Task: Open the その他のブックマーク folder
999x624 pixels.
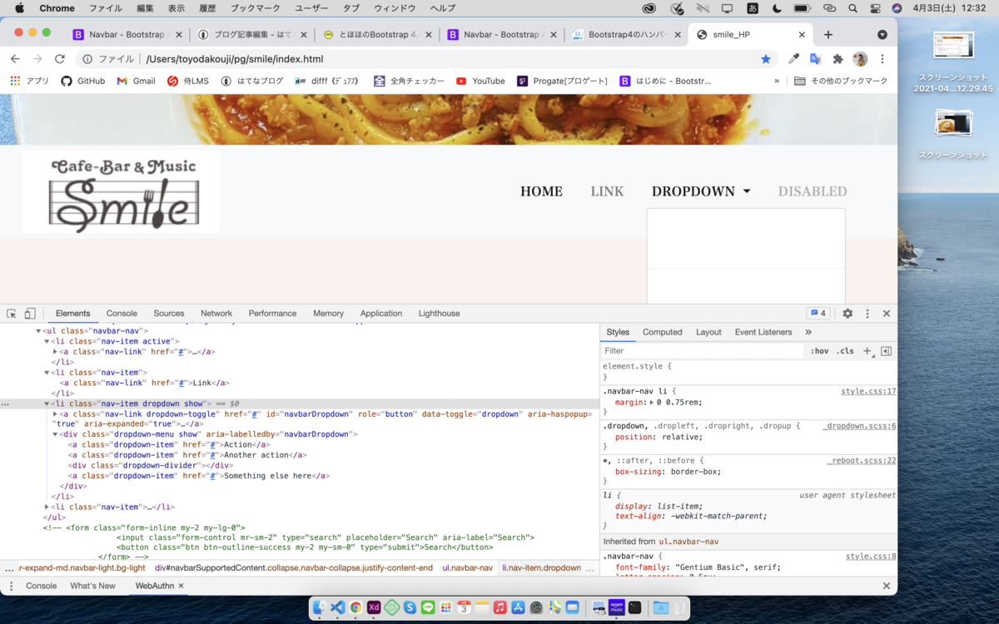Action: (x=841, y=81)
